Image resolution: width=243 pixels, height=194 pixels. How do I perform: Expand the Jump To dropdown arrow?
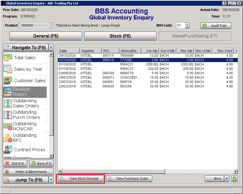point(51,180)
